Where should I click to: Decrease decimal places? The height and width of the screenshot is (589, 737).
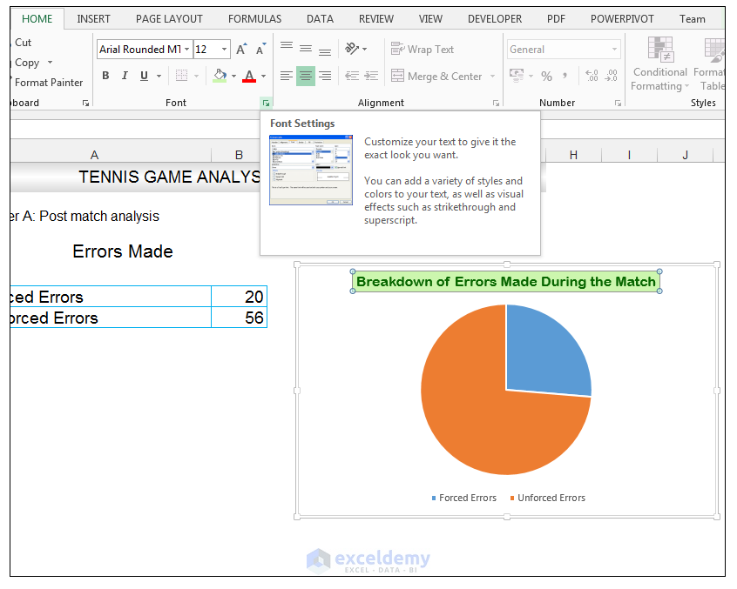click(x=611, y=76)
